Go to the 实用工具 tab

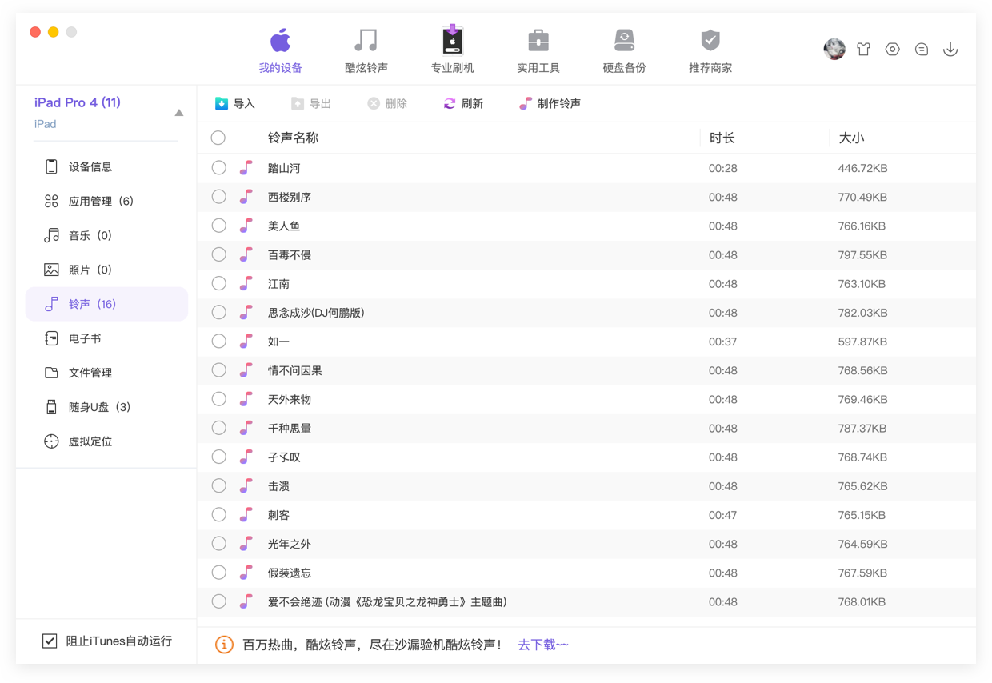(538, 50)
